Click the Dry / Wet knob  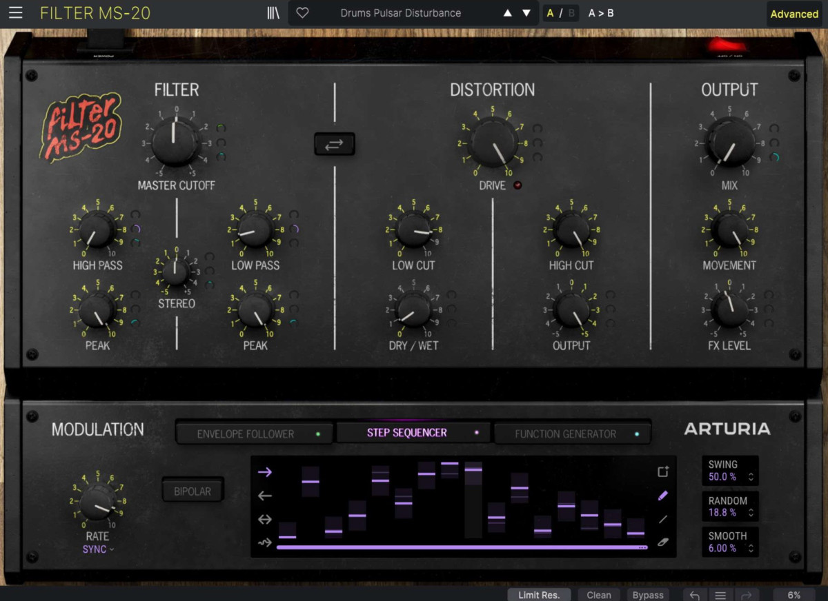click(413, 309)
